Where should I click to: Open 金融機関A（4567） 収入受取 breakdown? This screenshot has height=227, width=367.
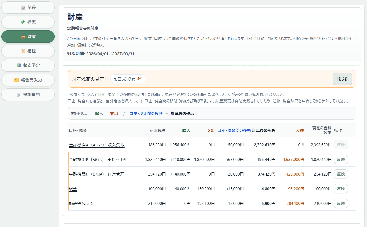tap(97, 145)
